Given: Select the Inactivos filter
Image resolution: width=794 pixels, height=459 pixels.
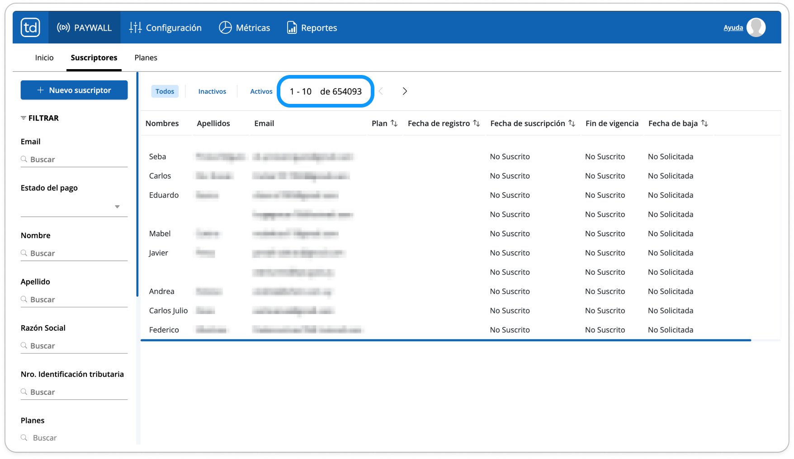Looking at the screenshot, I should [x=212, y=91].
